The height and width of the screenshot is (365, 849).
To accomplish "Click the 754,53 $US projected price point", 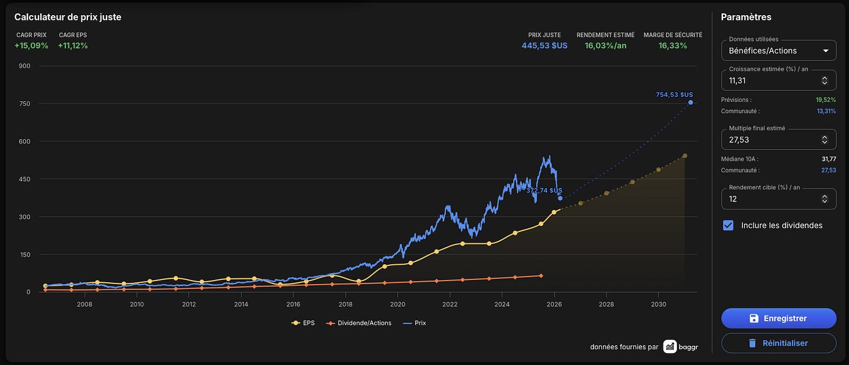I will tap(690, 102).
